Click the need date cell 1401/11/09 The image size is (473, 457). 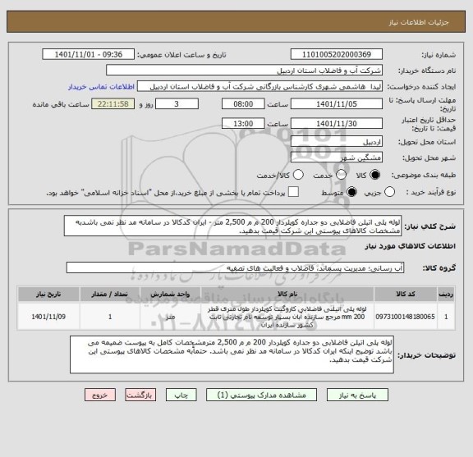pos(48,317)
